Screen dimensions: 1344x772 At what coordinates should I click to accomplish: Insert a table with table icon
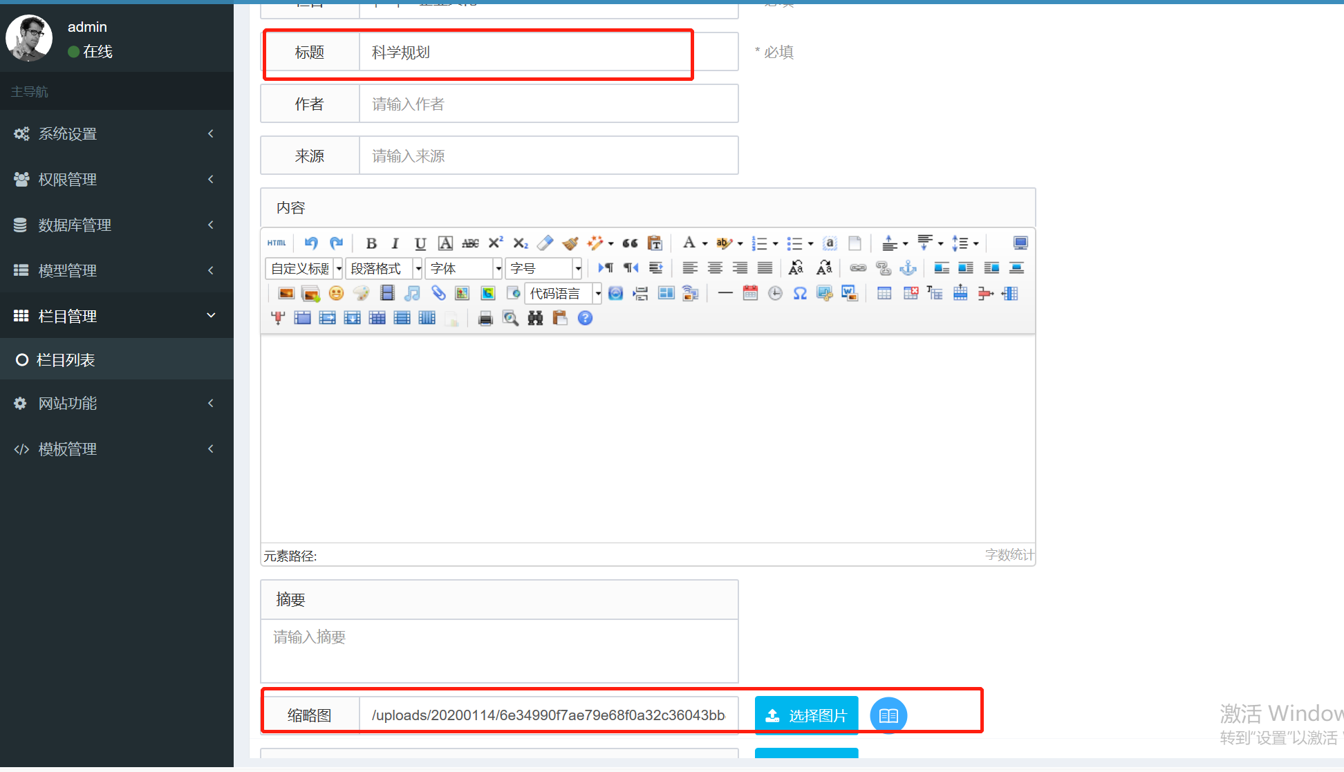click(x=884, y=294)
